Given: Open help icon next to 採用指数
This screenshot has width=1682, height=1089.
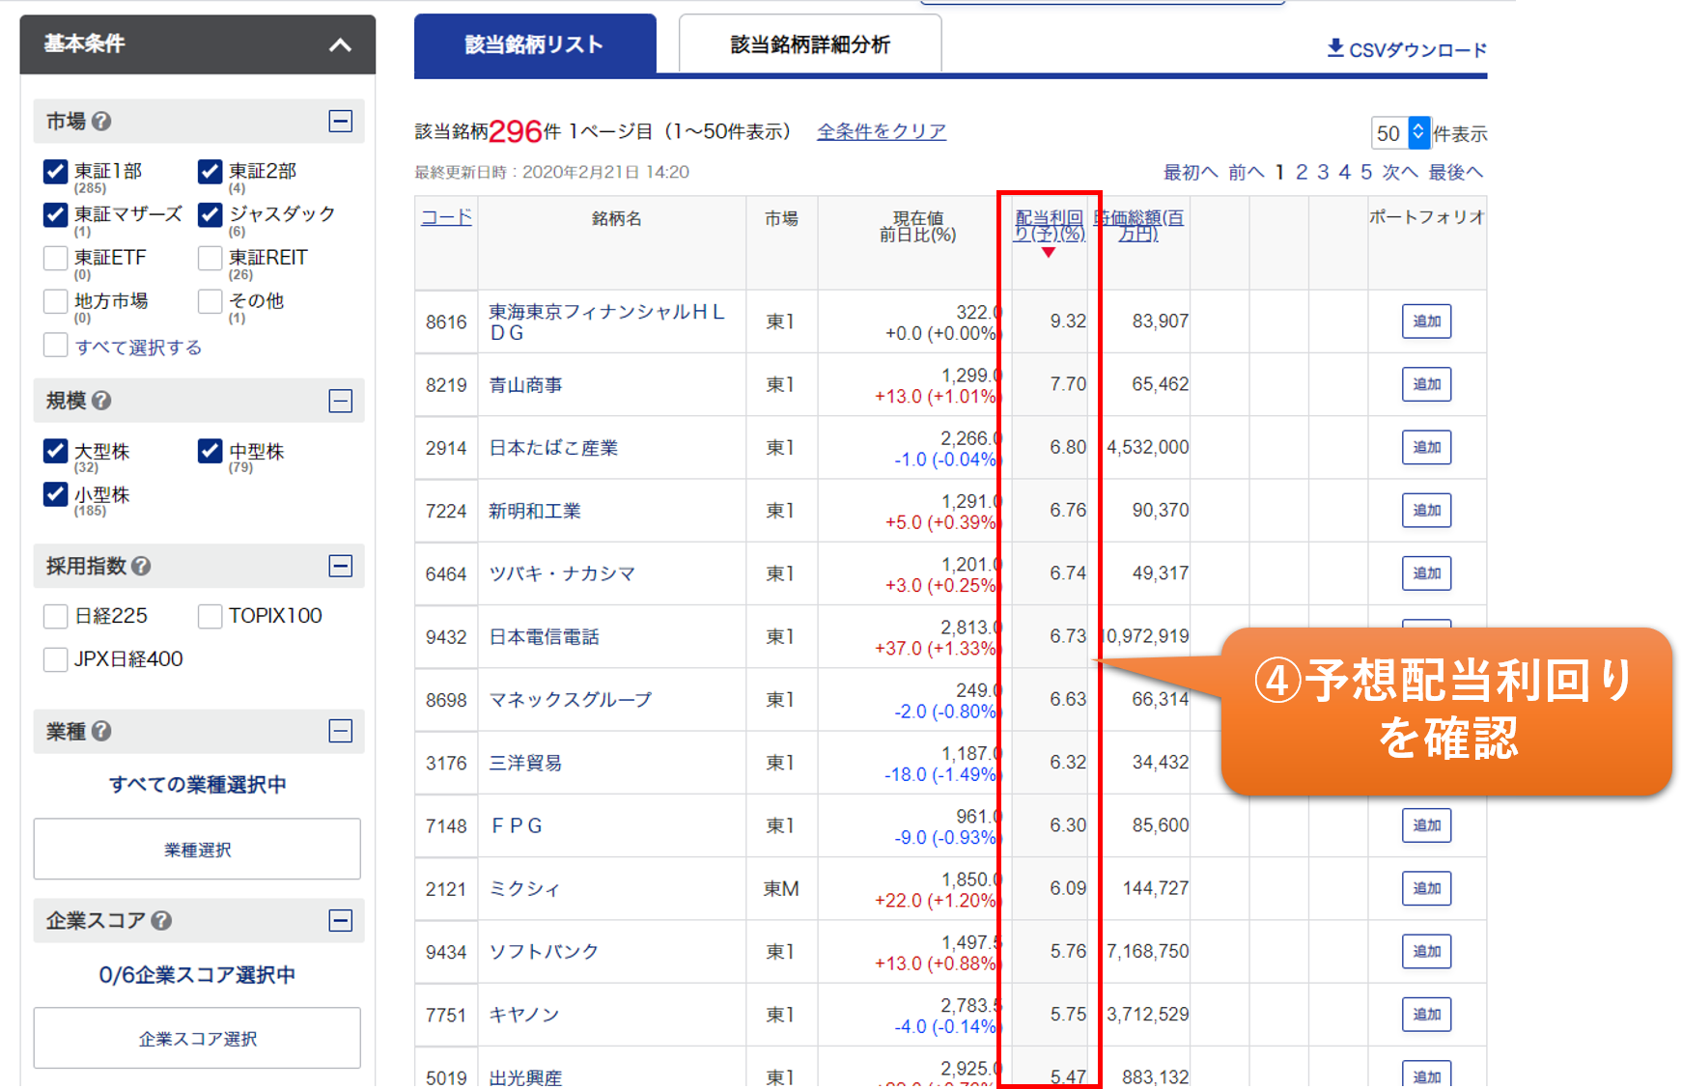Looking at the screenshot, I should click(141, 567).
